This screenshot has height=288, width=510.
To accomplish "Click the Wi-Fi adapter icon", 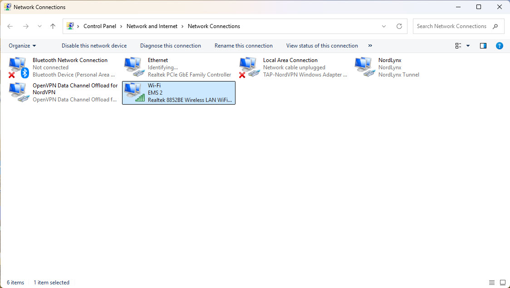I will click(x=133, y=92).
